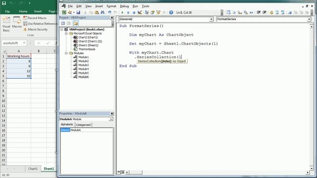Toggle Folders in Project panel
Screen dimensions: 317x178
(76, 23)
